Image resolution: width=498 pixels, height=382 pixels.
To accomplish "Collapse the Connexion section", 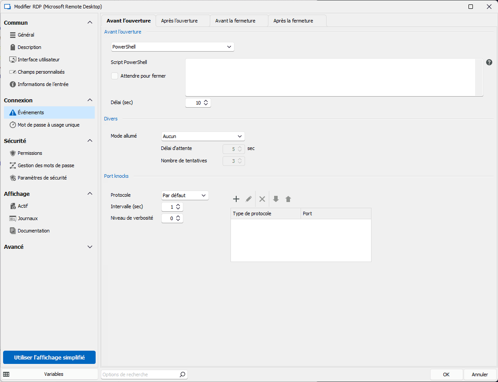I will (x=90, y=100).
